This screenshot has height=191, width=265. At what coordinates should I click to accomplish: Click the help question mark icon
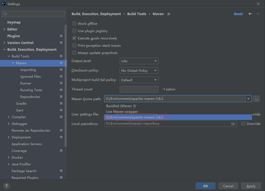pyautogui.click(x=7, y=186)
